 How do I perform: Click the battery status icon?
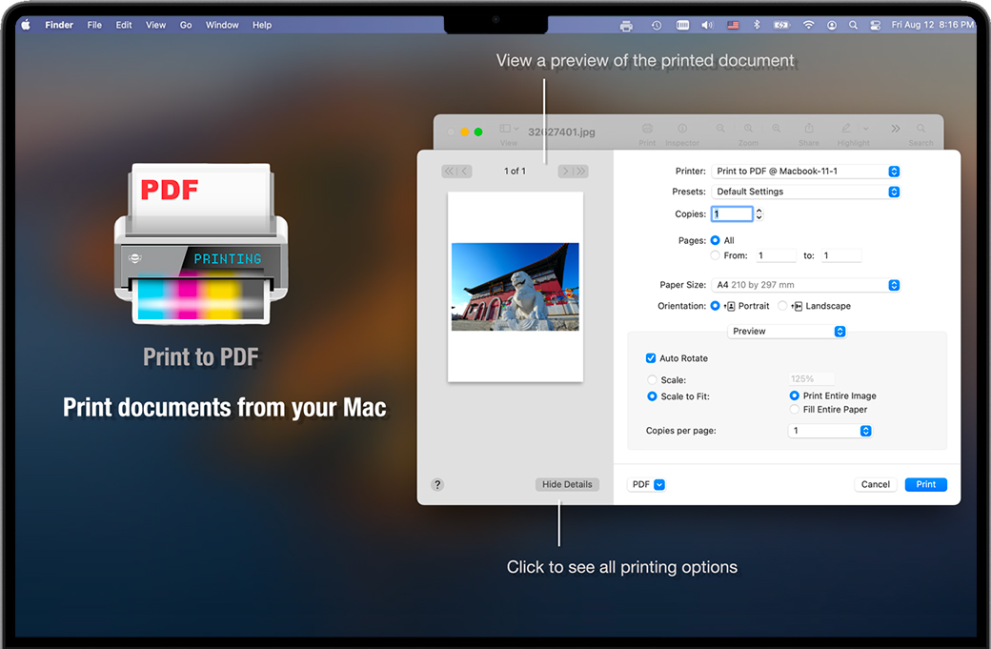pos(781,26)
